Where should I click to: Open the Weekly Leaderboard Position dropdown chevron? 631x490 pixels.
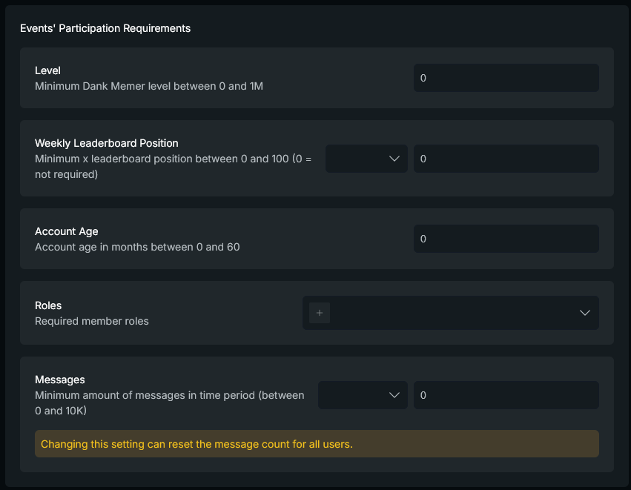[394, 159]
